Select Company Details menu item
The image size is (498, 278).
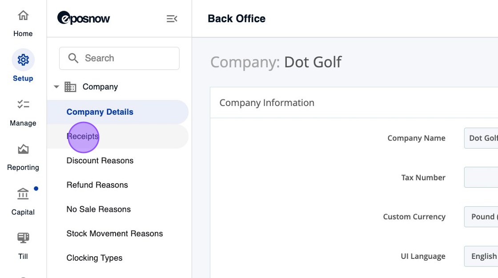[100, 112]
